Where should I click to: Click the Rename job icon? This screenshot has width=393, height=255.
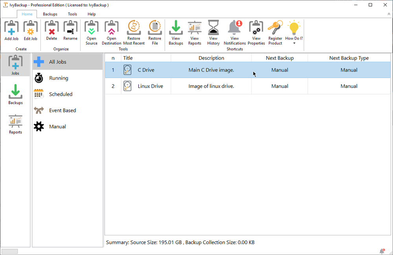tap(70, 31)
